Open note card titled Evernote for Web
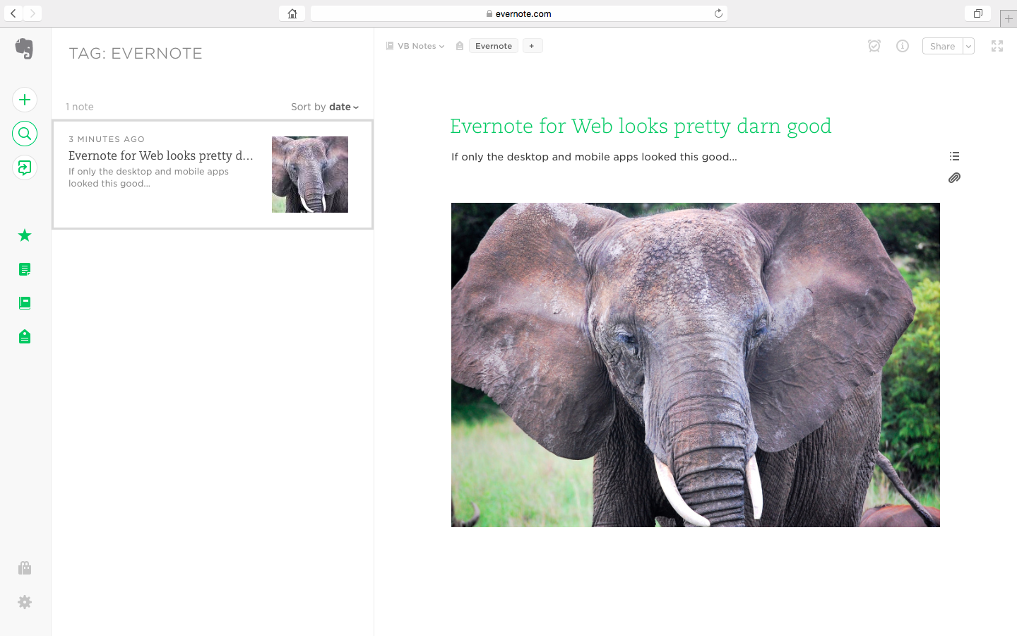The height and width of the screenshot is (636, 1017). 213,175
